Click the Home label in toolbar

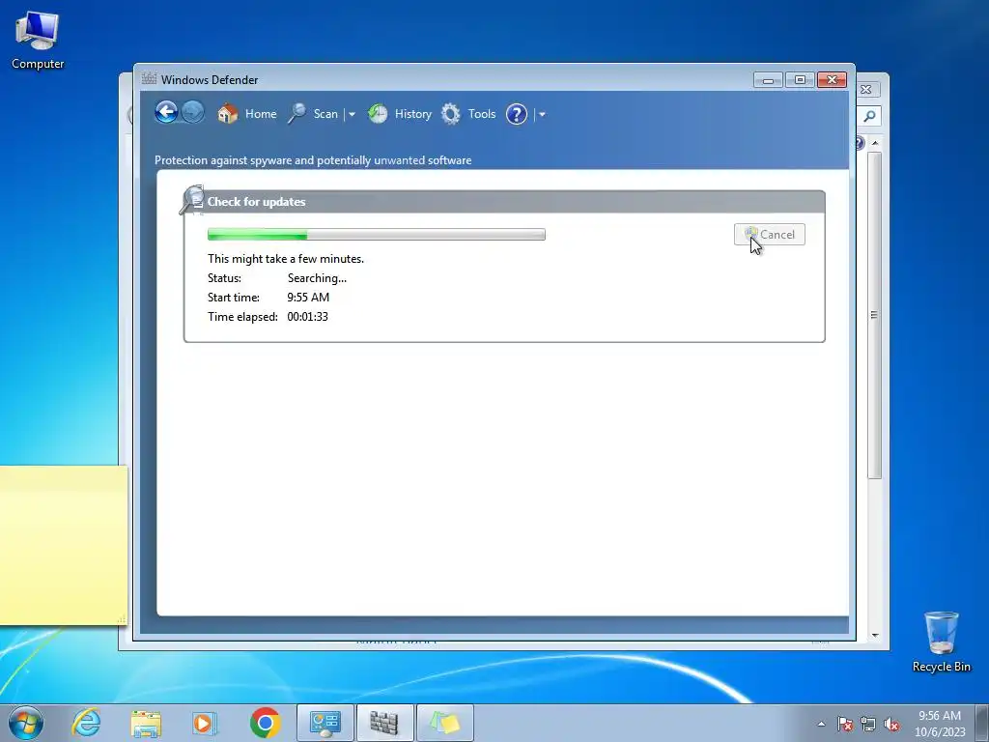point(261,114)
